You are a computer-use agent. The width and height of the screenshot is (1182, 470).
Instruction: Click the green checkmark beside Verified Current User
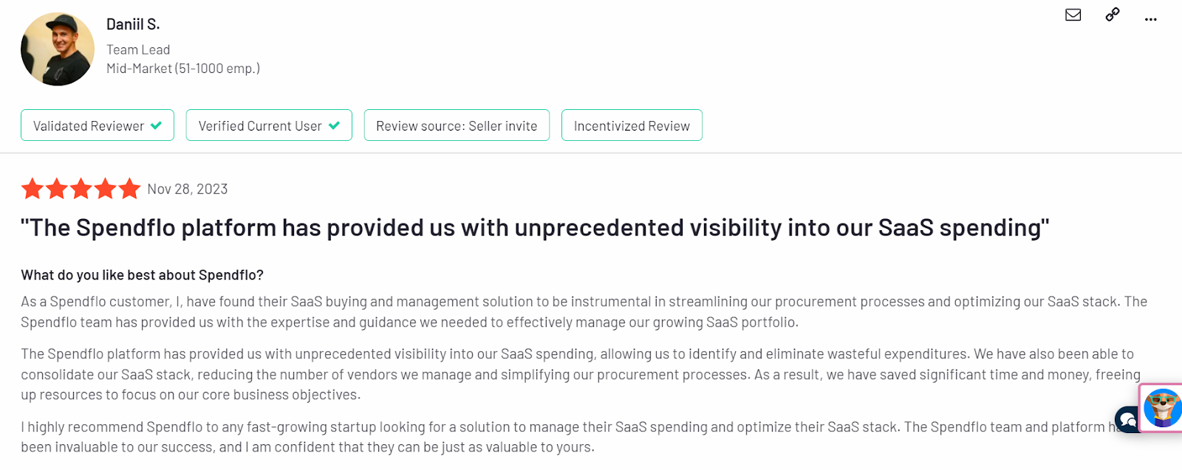click(x=334, y=125)
